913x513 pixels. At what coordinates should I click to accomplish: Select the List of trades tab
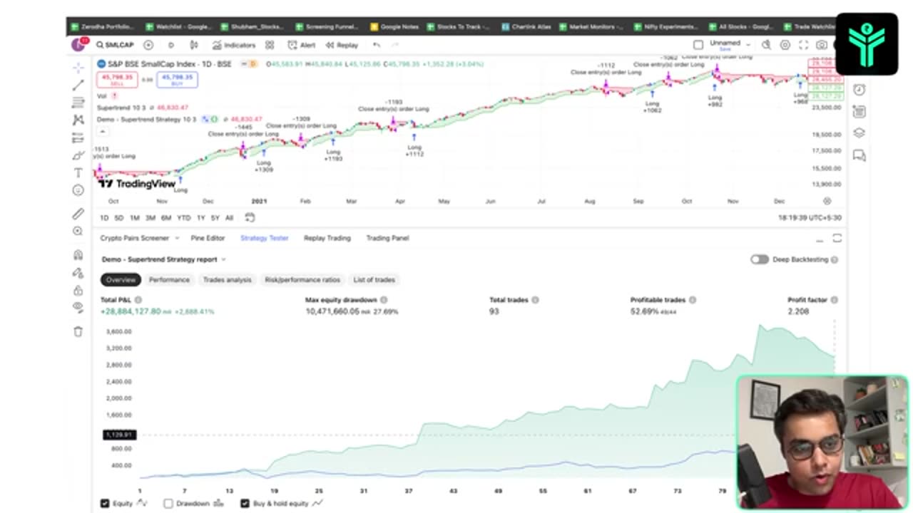[x=374, y=280]
